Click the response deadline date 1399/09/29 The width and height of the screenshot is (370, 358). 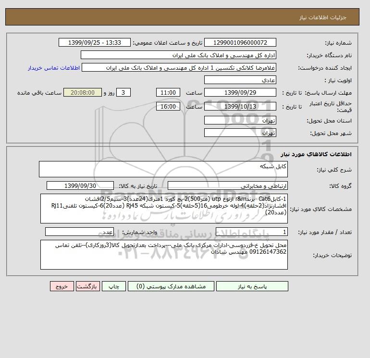(x=240, y=93)
